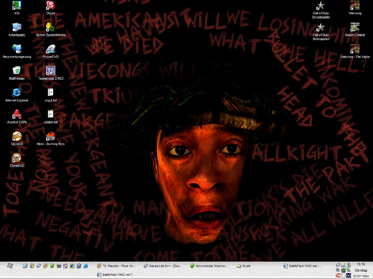Select the Alcohol 120% desktop icon
The height and width of the screenshot is (279, 373).
[x=17, y=114]
